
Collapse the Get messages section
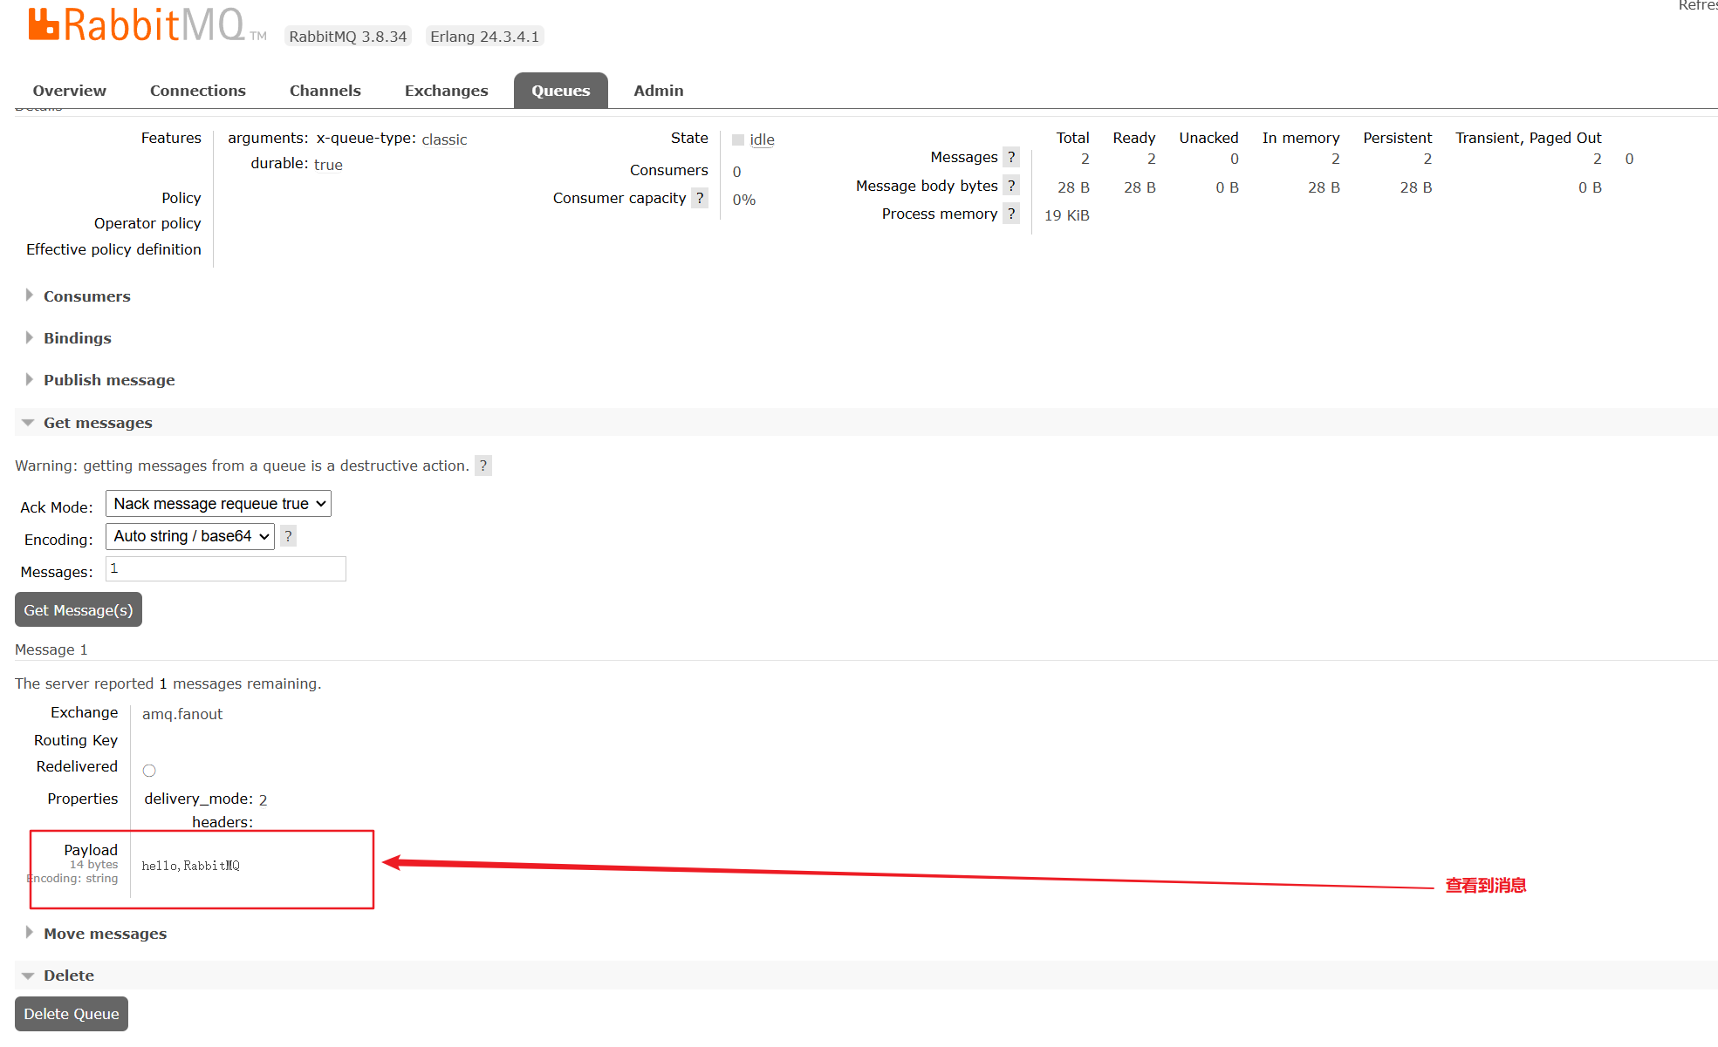pos(97,423)
